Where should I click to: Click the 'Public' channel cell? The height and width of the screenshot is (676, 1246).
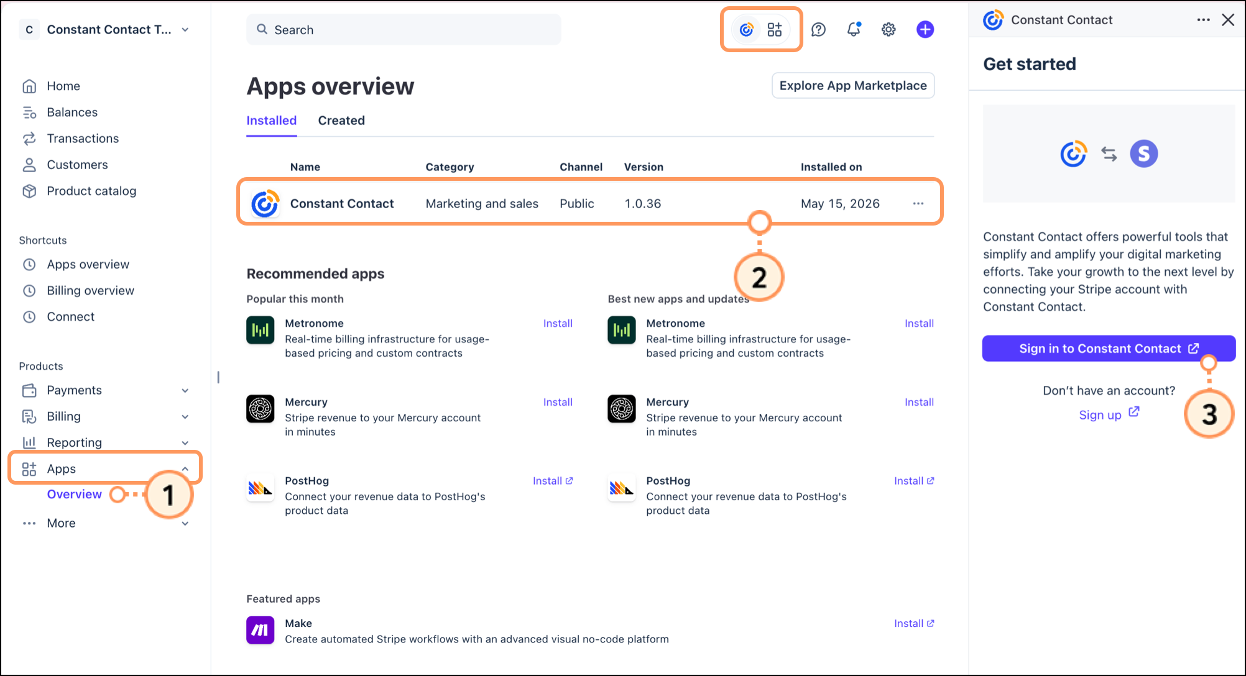point(577,204)
